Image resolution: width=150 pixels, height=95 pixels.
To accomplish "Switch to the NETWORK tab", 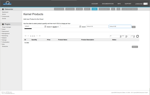I will coord(79,9).
